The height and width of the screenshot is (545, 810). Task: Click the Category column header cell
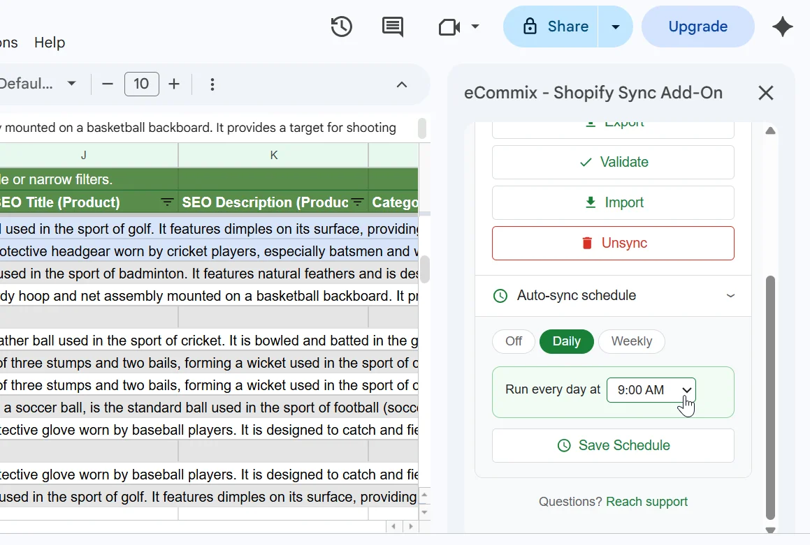[x=394, y=202]
